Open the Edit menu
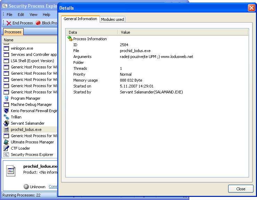This screenshot has width=257, height=200. [x=21, y=15]
